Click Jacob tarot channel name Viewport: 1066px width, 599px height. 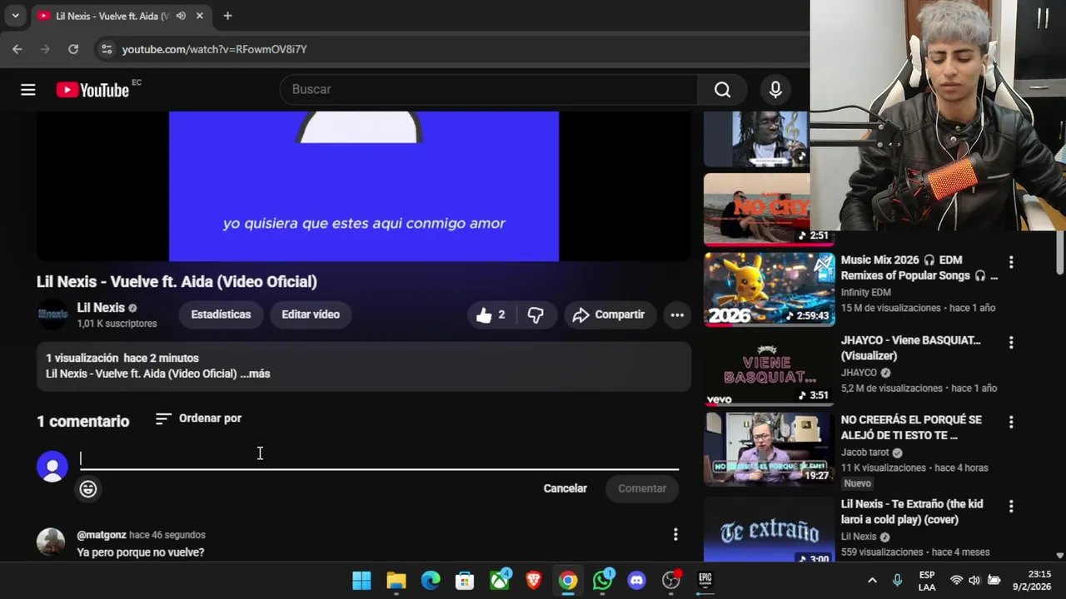865,453
